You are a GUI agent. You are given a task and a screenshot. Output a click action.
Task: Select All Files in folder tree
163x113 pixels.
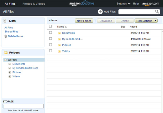coord(13,60)
